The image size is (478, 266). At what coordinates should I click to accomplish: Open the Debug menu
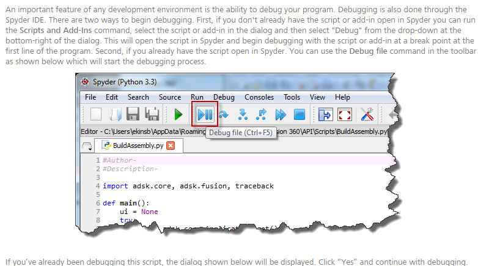(224, 97)
